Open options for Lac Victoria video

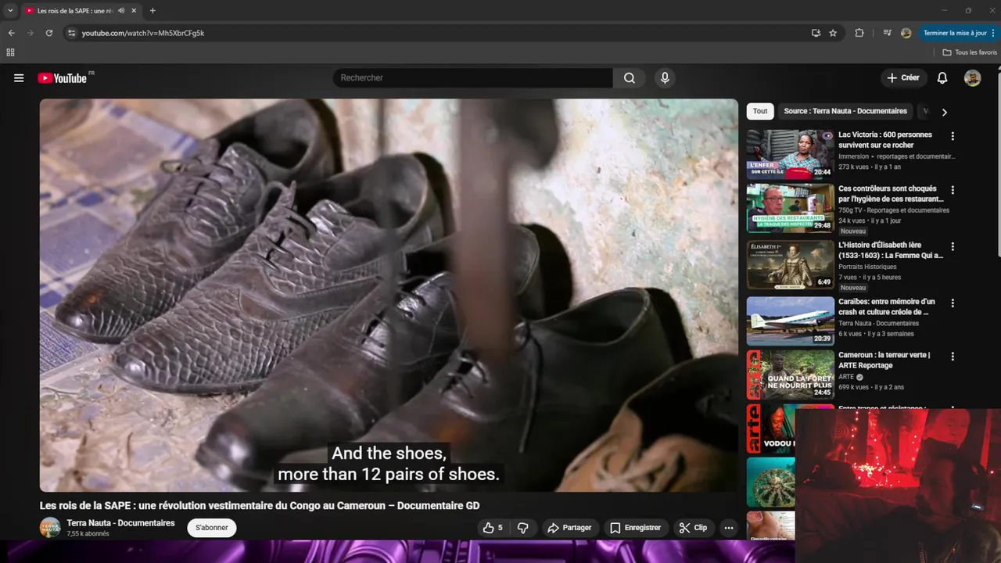click(x=953, y=136)
